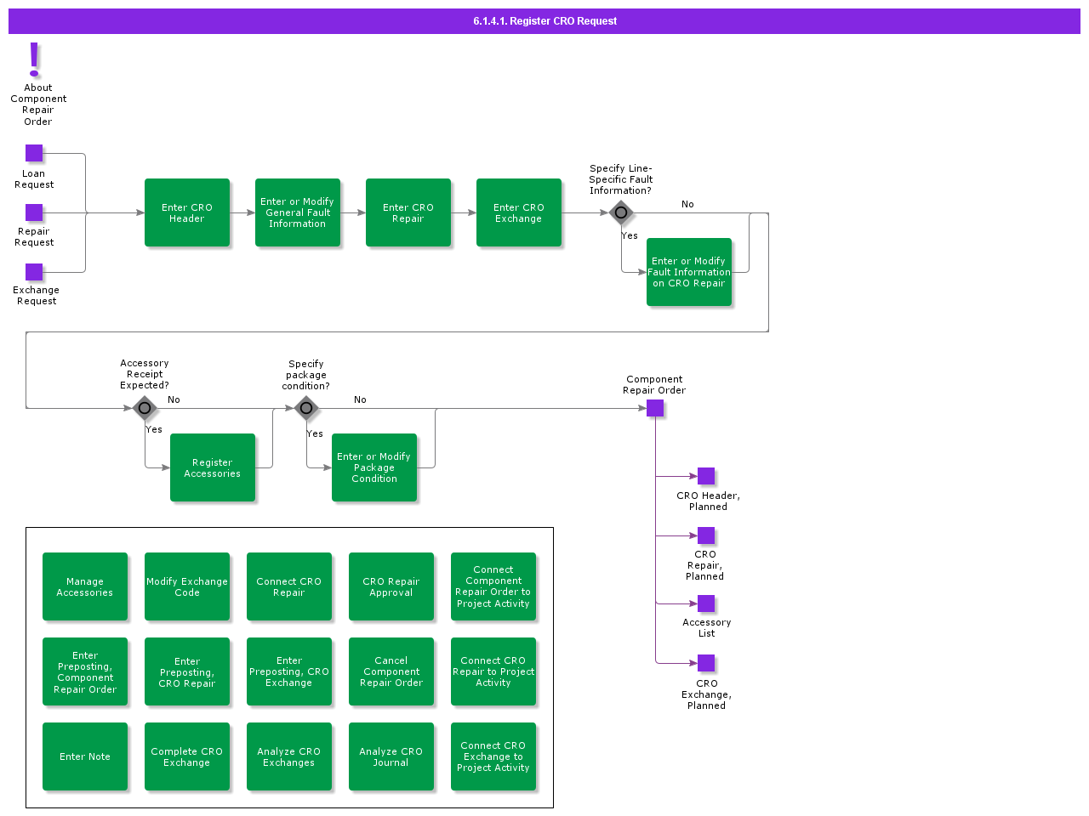Open the Cancel Component Repair Order activity
This screenshot has height=816, width=1089.
(391, 671)
